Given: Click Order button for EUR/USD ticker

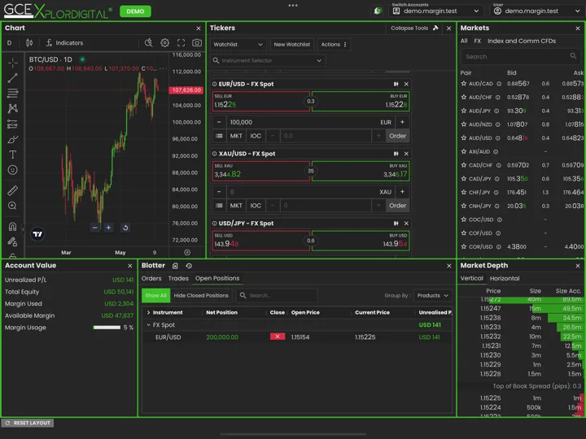Looking at the screenshot, I should 398,136.
